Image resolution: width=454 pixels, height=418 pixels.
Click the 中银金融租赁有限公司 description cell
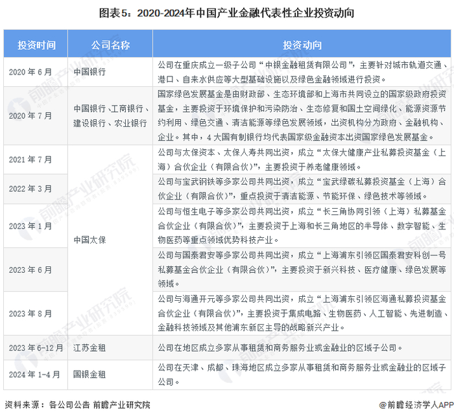302,72
